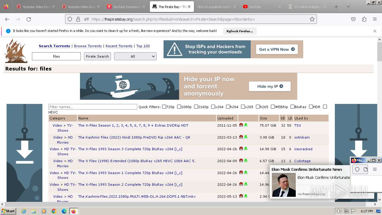Open Firefox application hamburger menu
The image size is (382, 215).
pos(375,19)
